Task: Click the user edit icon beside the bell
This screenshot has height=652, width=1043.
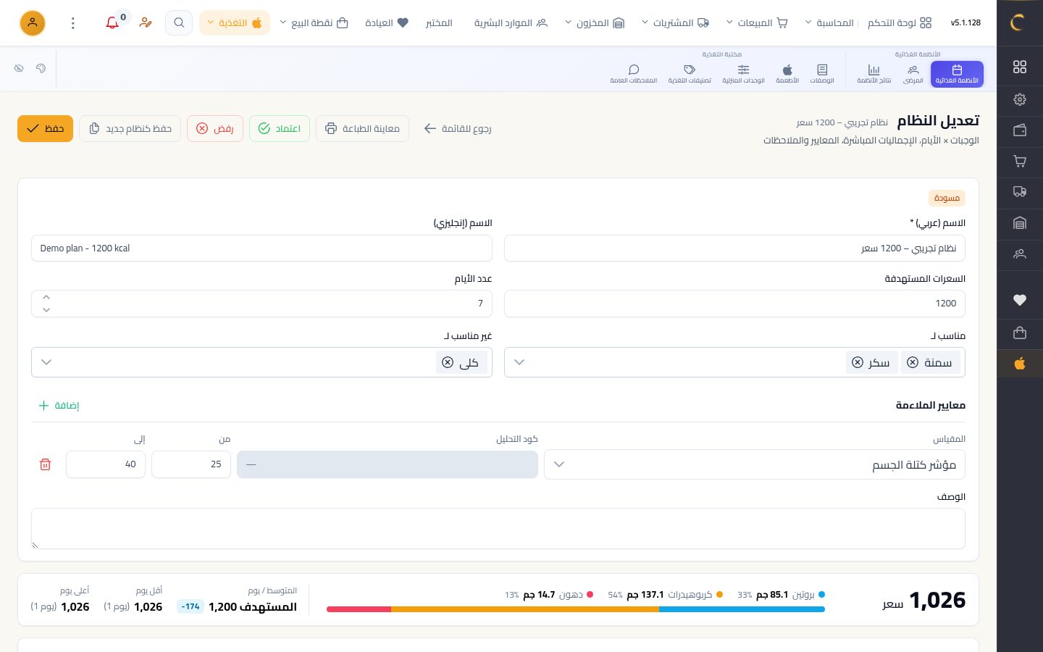Action: 146,23
